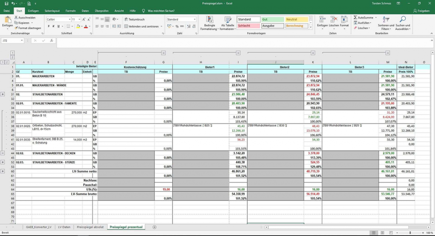The width and height of the screenshot is (435, 236).
Task: Switch to the Preisspiegel absolut sheet tab
Action: (90, 227)
